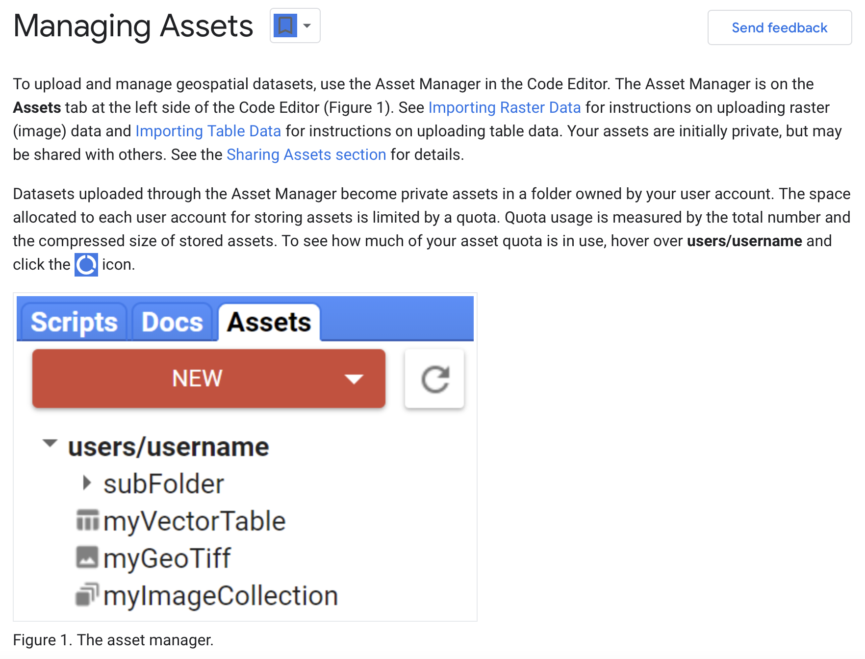Image resolution: width=865 pixels, height=659 pixels.
Task: Refresh the asset list with reload icon
Action: (x=434, y=379)
